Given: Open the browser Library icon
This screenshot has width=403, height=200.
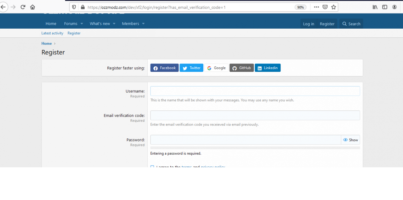Looking at the screenshot, I should [375, 7].
